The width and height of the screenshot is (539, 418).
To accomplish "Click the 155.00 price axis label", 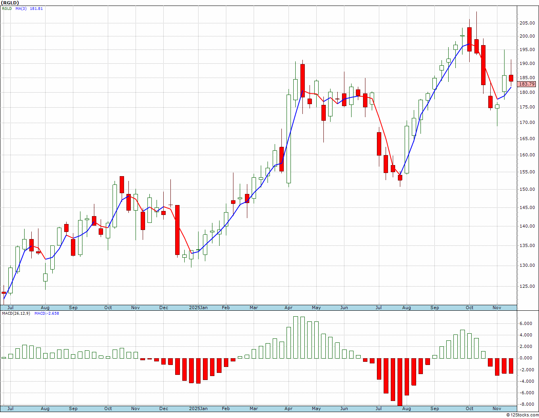I will pos(527,172).
